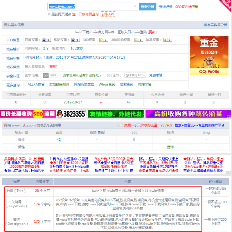Open 熊掌号数据分析 link
Screen dimensions: 232x232
(215, 25)
